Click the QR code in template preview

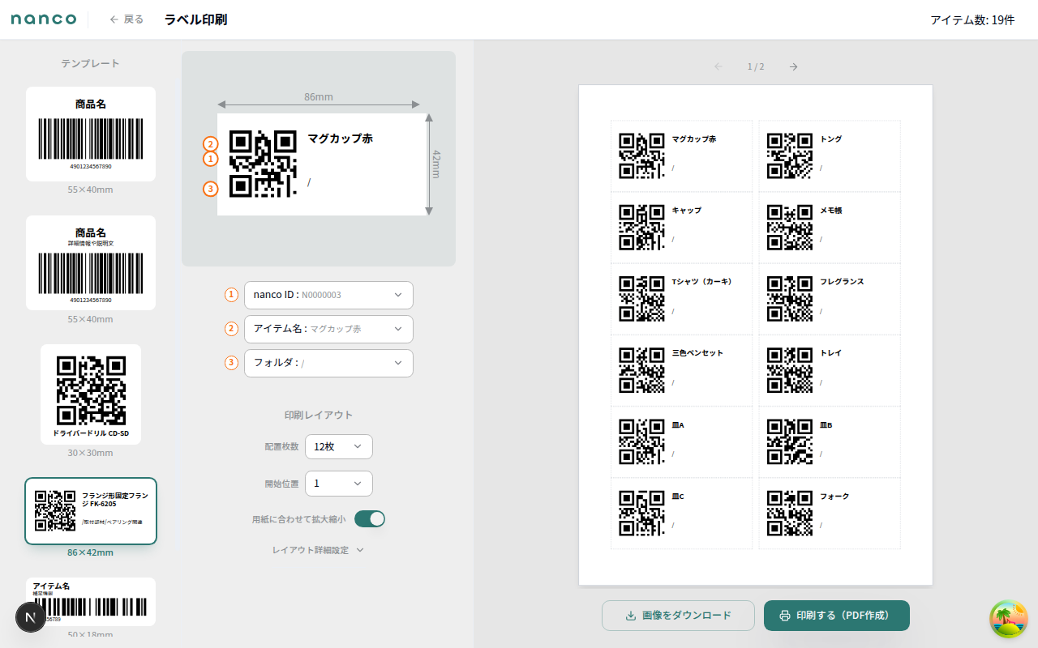click(x=263, y=164)
